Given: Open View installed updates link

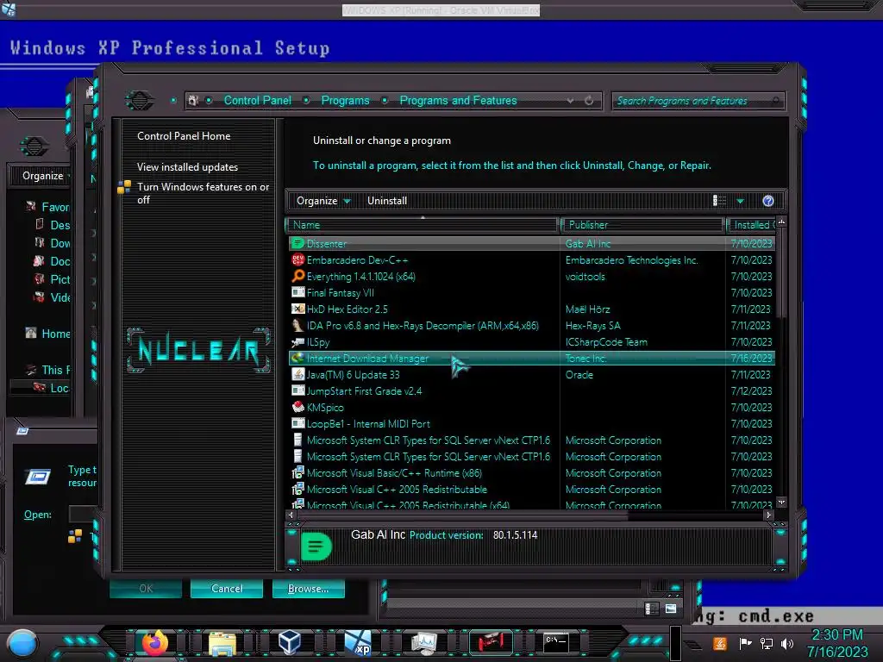Looking at the screenshot, I should [x=187, y=167].
